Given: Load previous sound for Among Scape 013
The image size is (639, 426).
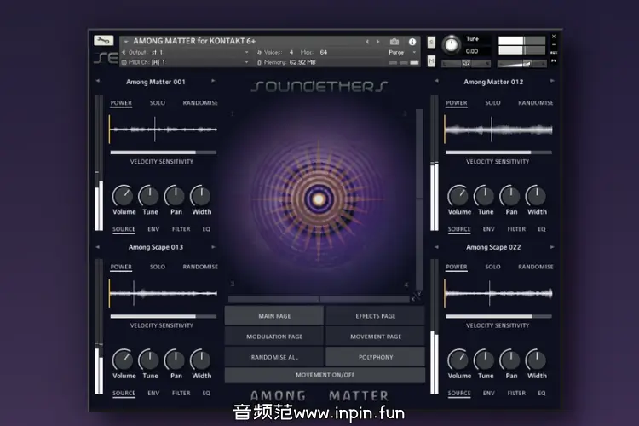Looking at the screenshot, I should pyautogui.click(x=98, y=247).
